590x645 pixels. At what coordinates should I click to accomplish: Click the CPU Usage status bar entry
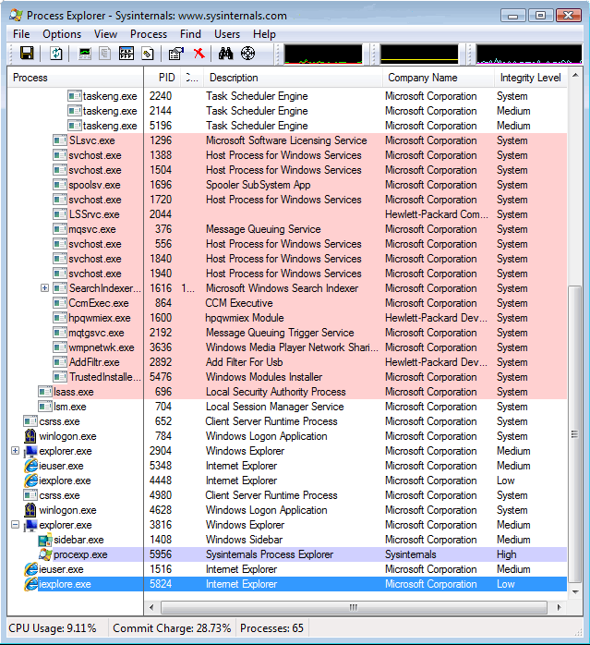tap(53, 628)
